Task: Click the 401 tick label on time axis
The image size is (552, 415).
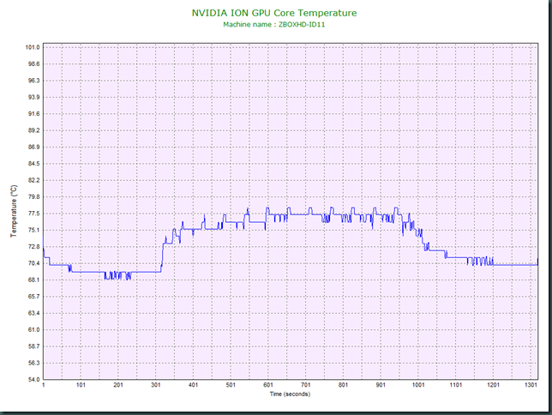Action: pos(193,385)
